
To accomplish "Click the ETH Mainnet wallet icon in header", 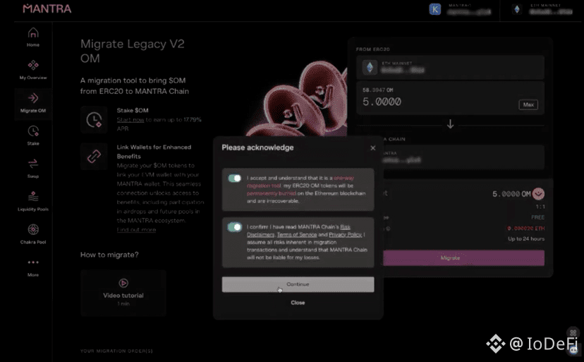I will coord(517,9).
